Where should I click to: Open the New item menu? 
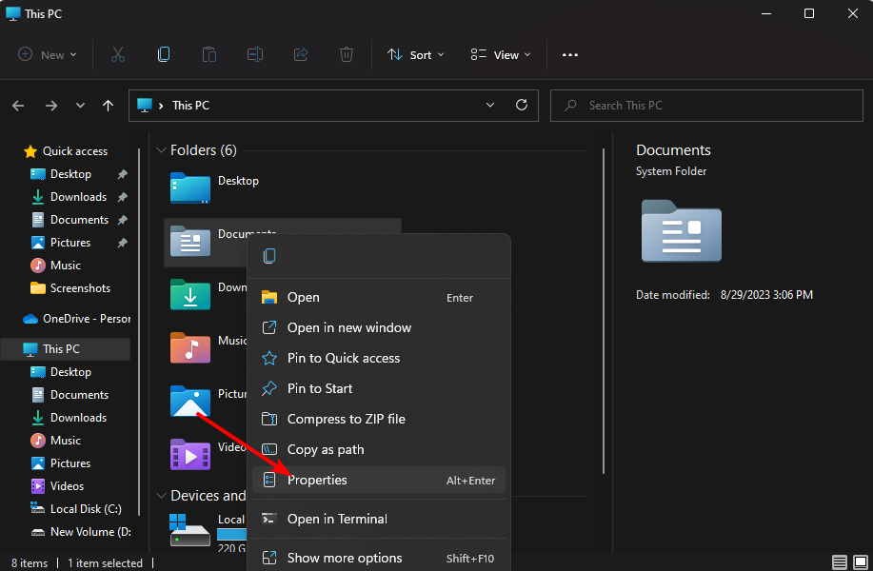(x=47, y=54)
